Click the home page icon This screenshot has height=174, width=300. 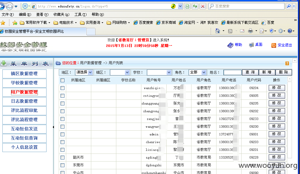[217, 31]
